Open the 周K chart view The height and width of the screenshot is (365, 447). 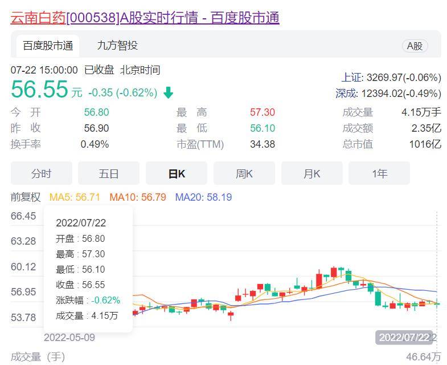(x=244, y=173)
